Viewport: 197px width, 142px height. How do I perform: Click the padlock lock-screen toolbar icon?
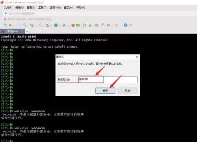[x=90, y=25]
